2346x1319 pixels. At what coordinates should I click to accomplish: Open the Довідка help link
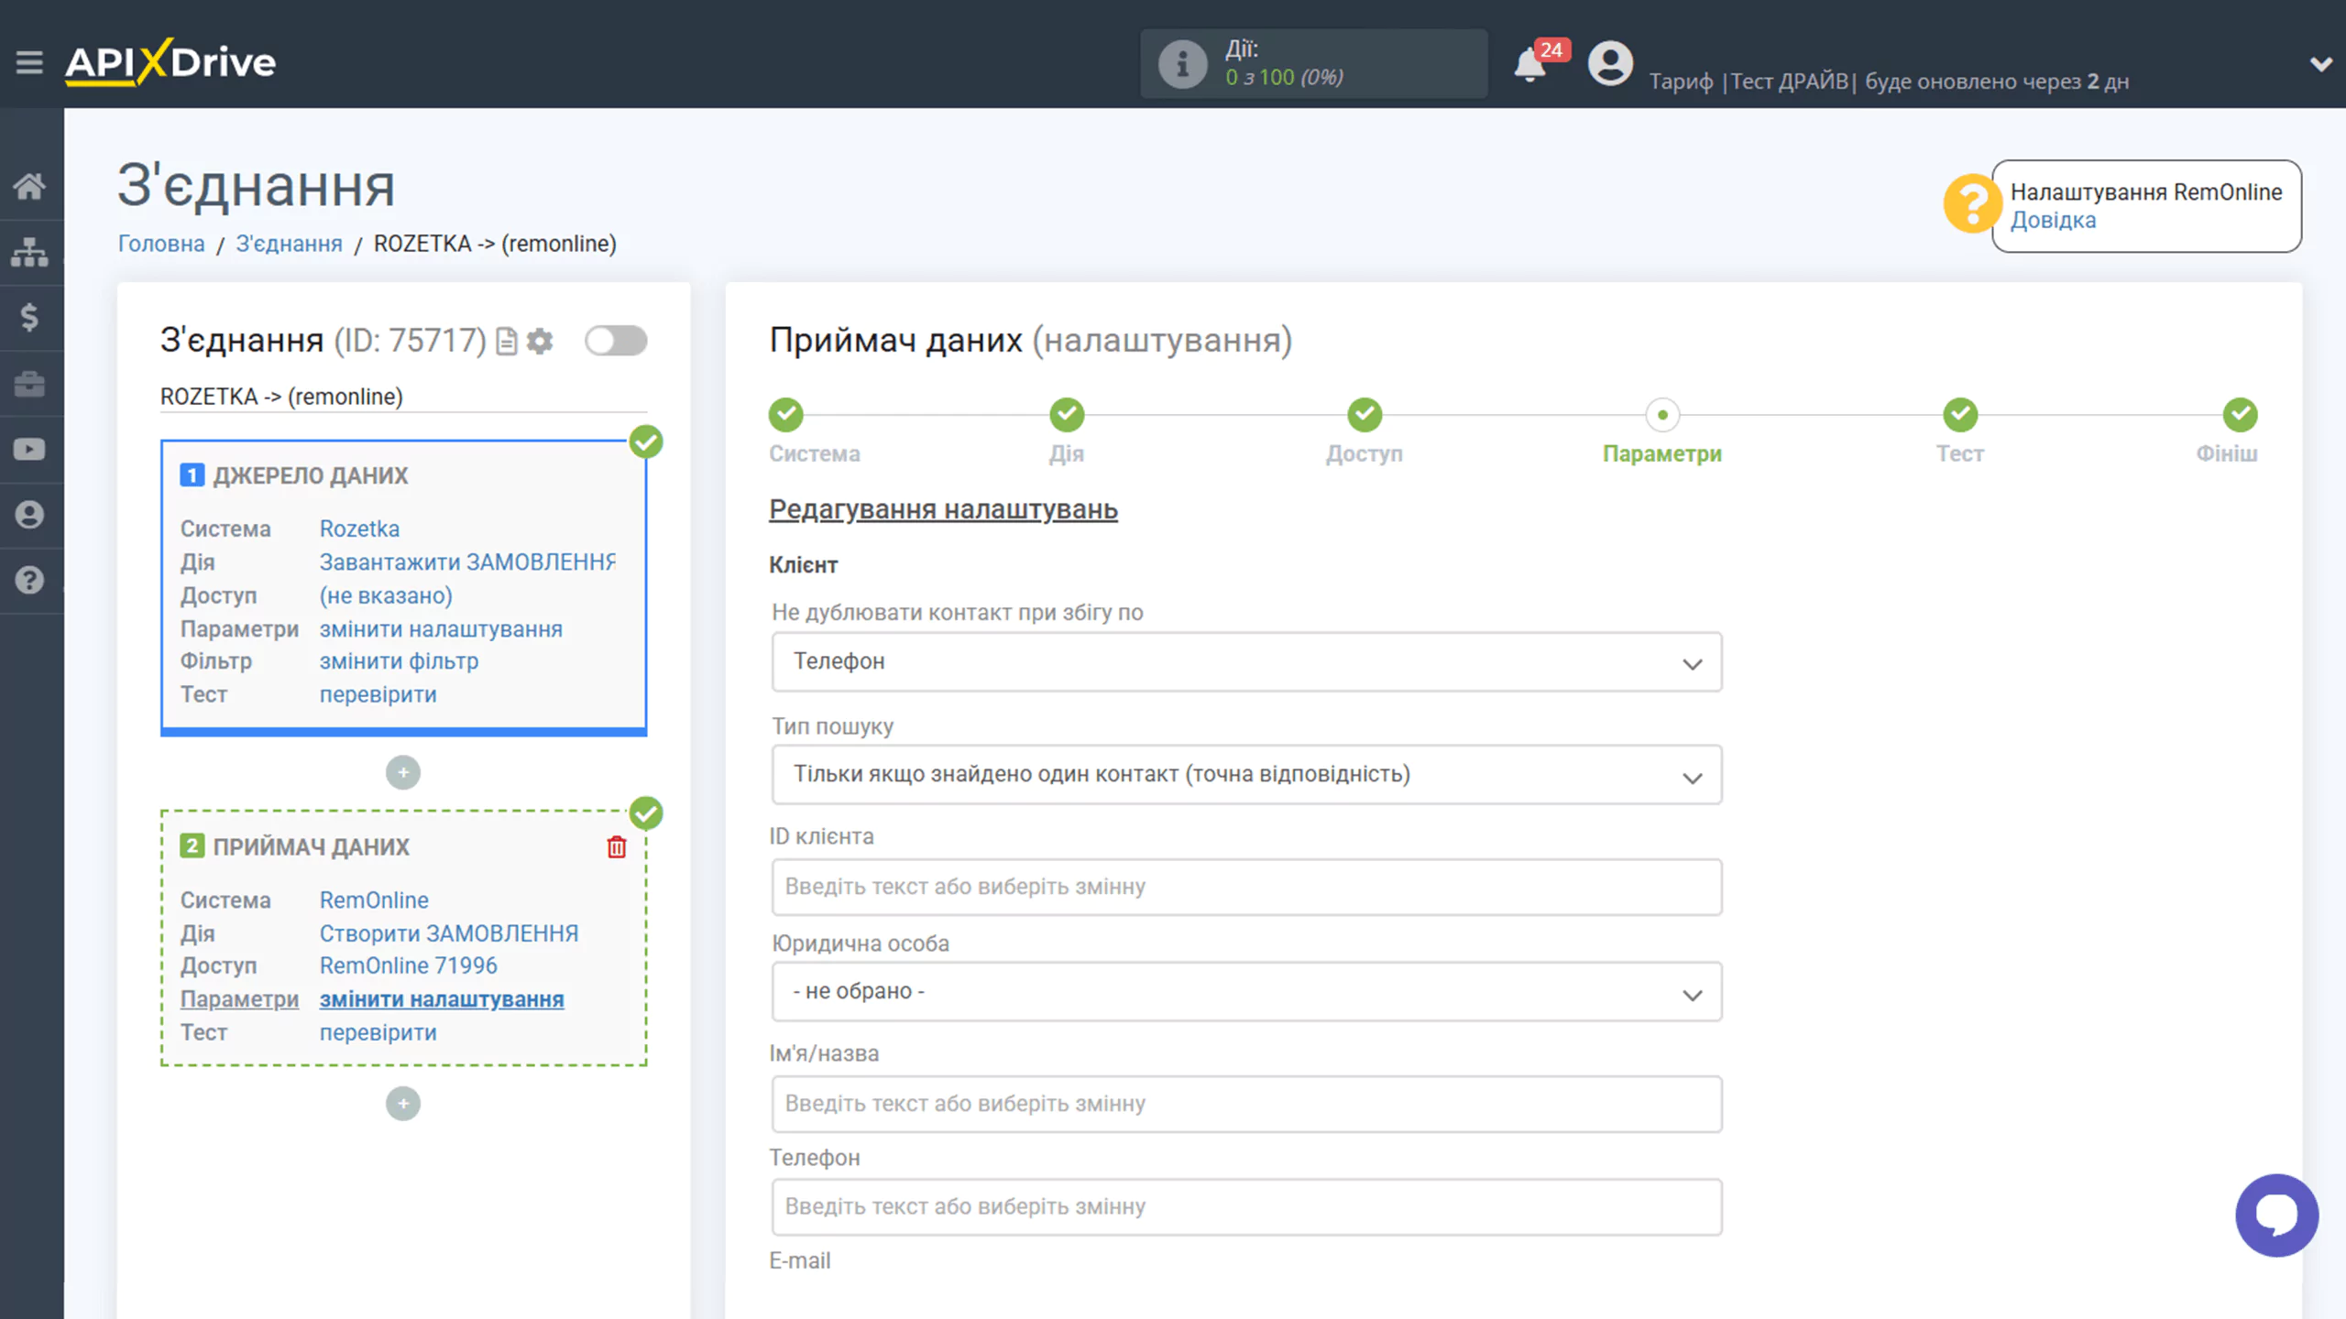click(x=2053, y=221)
